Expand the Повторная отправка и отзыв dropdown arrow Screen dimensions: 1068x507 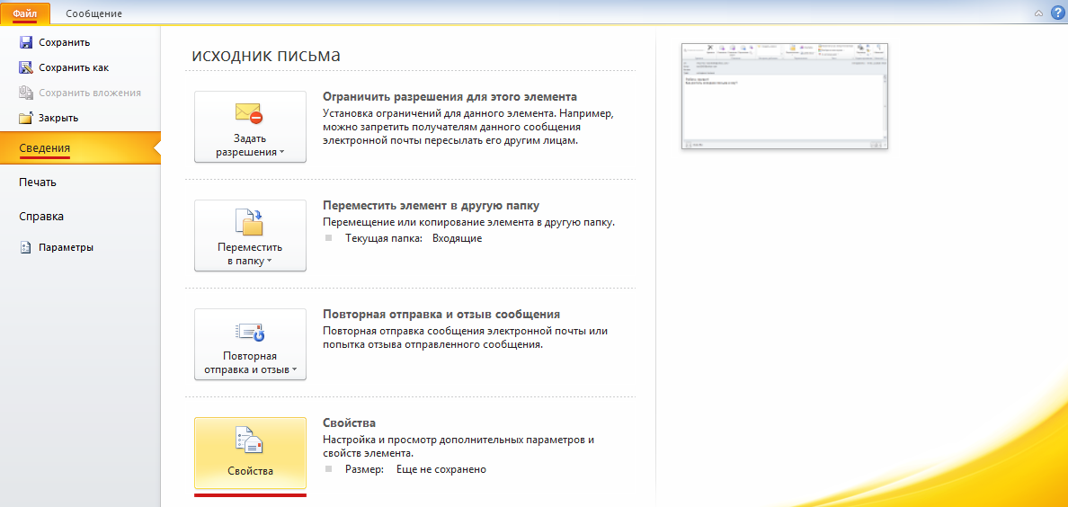pos(295,370)
